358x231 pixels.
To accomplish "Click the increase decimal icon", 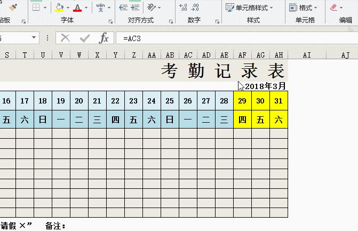I will (183, 7).
